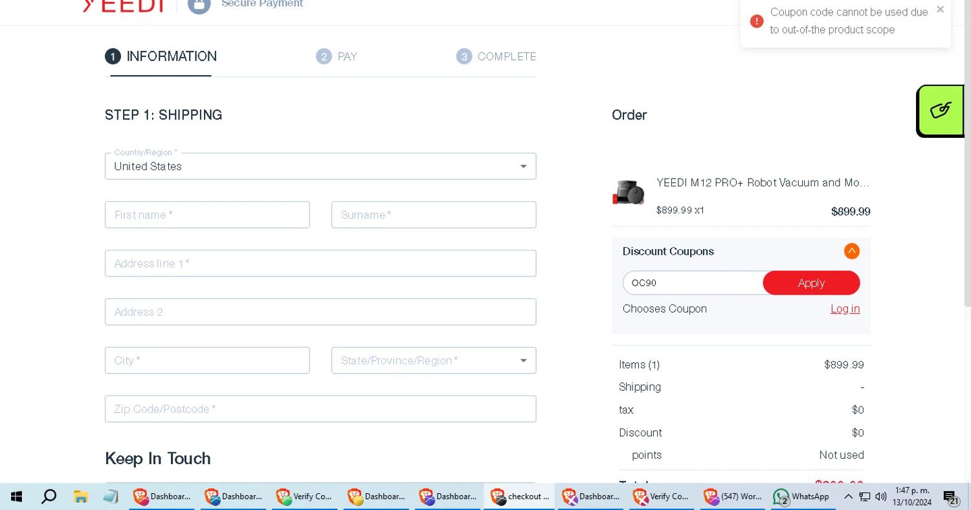Open File Explorer from the taskbar
The image size is (971, 510).
pyautogui.click(x=80, y=496)
